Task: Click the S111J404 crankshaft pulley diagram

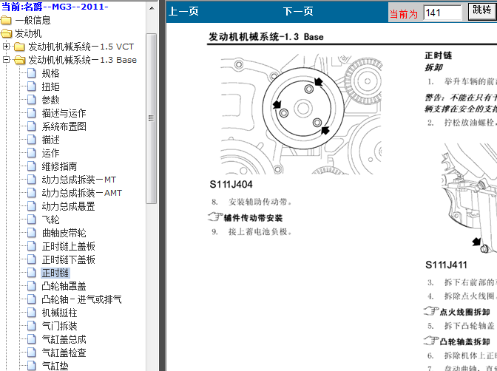Action: (300, 114)
